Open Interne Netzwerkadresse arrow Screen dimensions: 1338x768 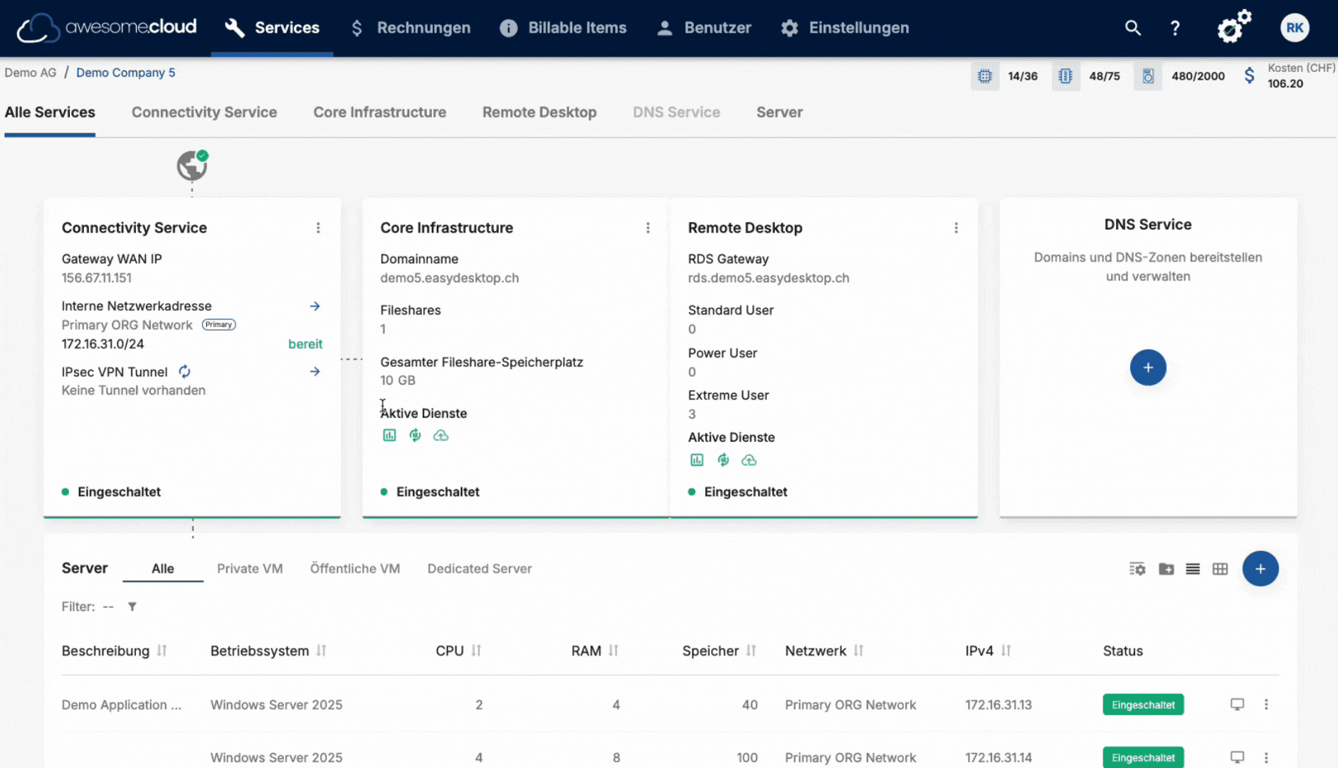(x=315, y=306)
